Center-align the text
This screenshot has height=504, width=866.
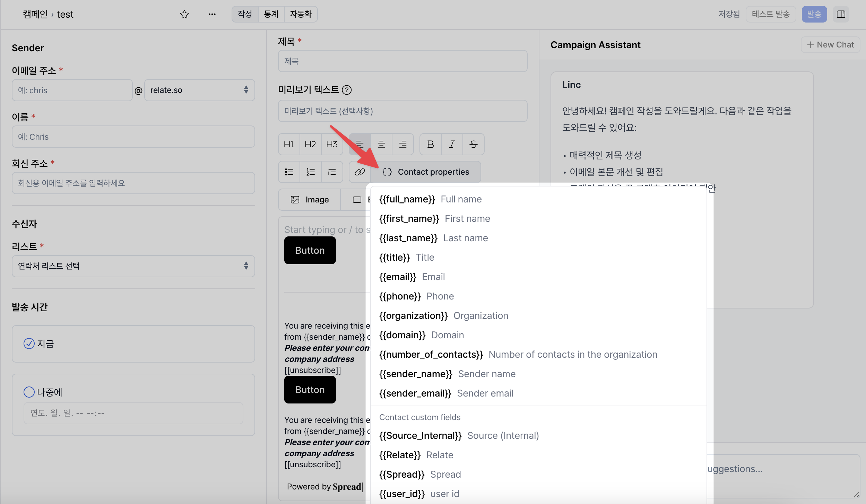[381, 144]
